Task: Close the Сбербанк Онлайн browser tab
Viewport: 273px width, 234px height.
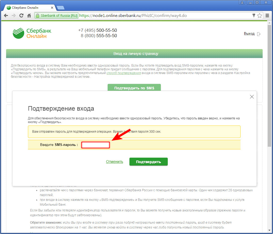Action: [x=52, y=8]
